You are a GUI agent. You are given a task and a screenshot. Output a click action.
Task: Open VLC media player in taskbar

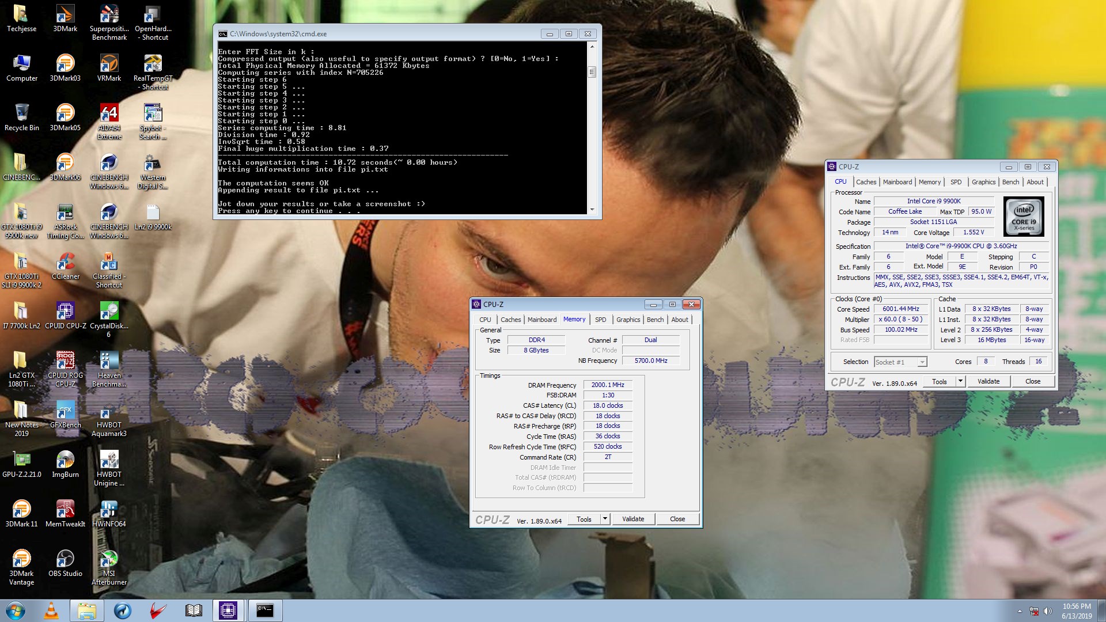pyautogui.click(x=51, y=610)
